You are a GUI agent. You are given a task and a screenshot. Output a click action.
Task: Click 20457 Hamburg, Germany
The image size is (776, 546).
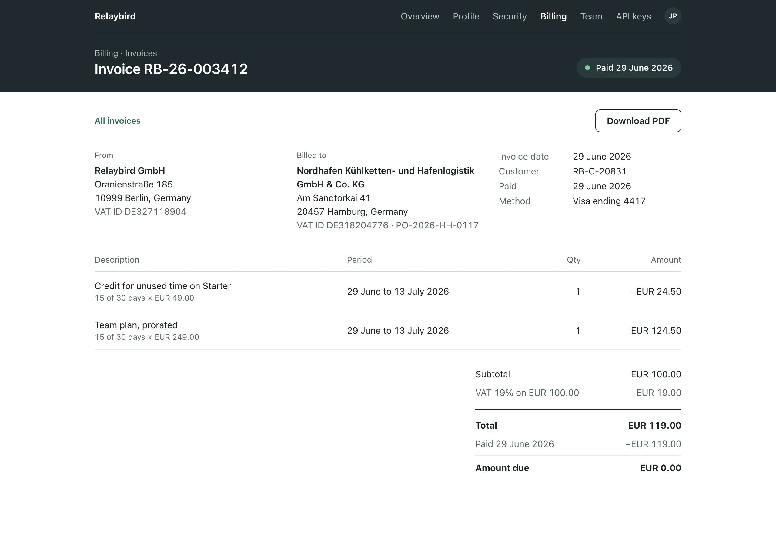click(x=352, y=212)
